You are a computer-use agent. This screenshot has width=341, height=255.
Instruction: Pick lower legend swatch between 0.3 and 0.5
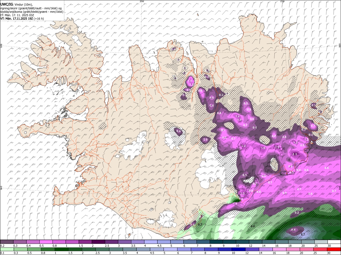point(21,249)
